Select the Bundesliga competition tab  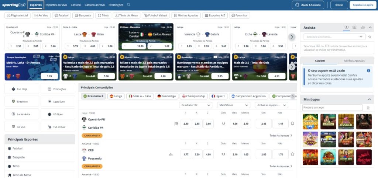(166, 96)
